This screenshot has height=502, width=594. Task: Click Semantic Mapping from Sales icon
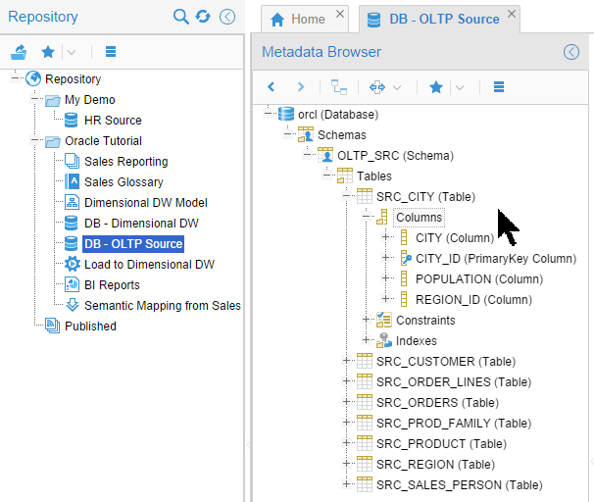pyautogui.click(x=72, y=305)
